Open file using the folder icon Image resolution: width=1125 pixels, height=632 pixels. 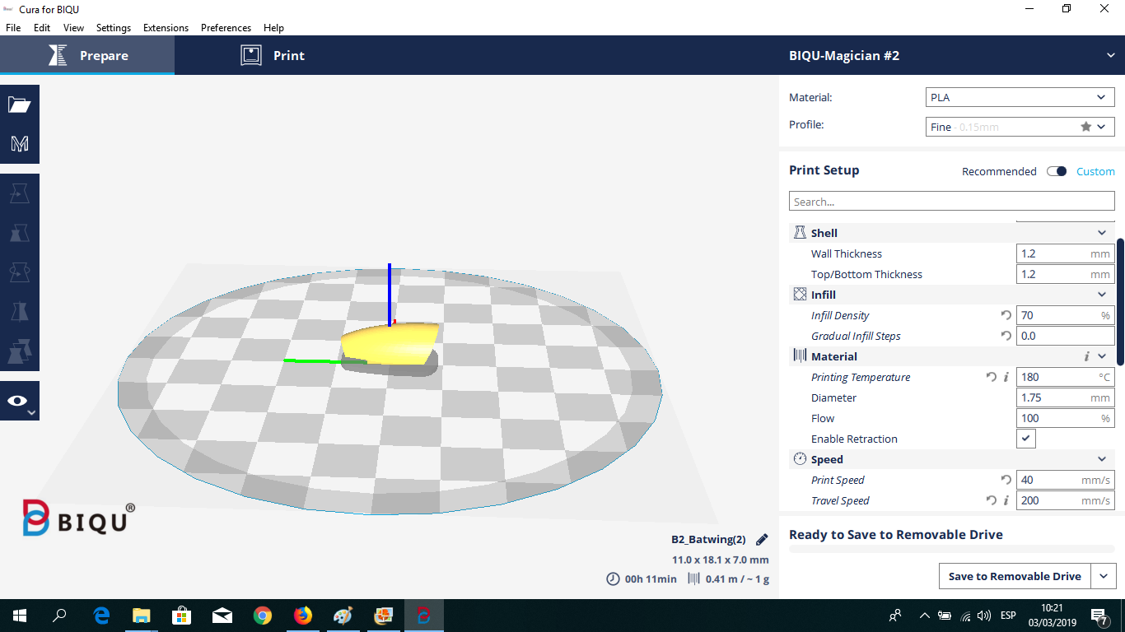click(x=20, y=105)
